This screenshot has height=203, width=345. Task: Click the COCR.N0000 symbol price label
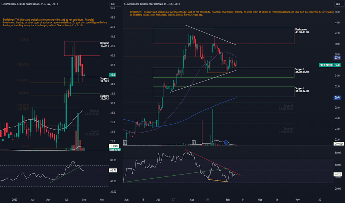326,65
